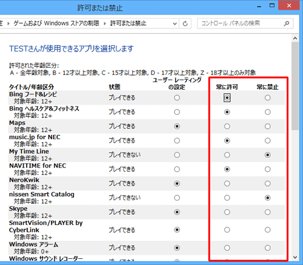Select 常に禁止 for NAVITIME for NEC
The height and width of the screenshot is (265, 303).
click(268, 169)
